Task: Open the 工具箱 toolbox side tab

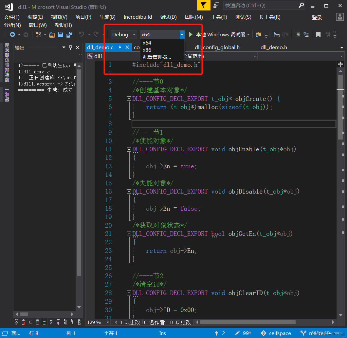Action: (7, 95)
